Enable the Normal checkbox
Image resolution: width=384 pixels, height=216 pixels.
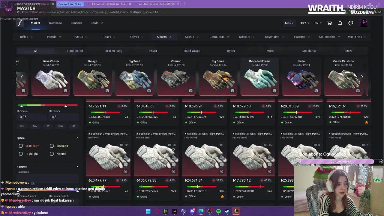(52, 154)
